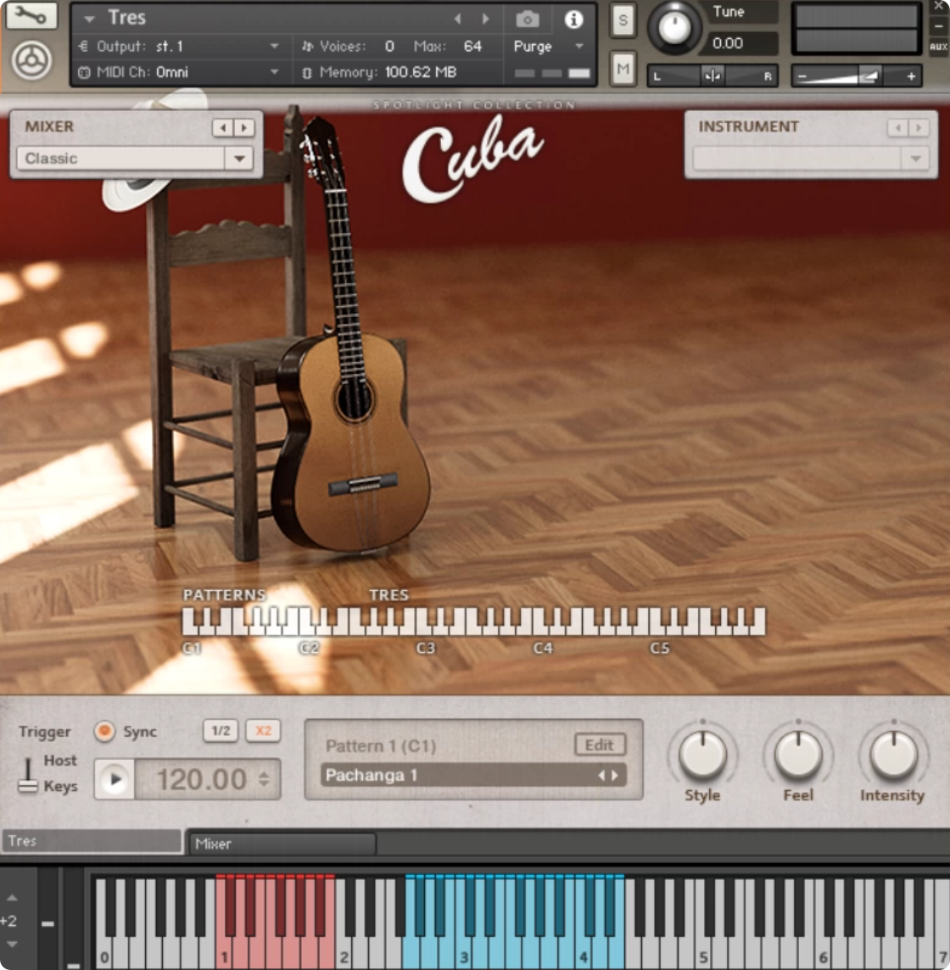Click the Tune knob
950x970 pixels.
point(674,28)
